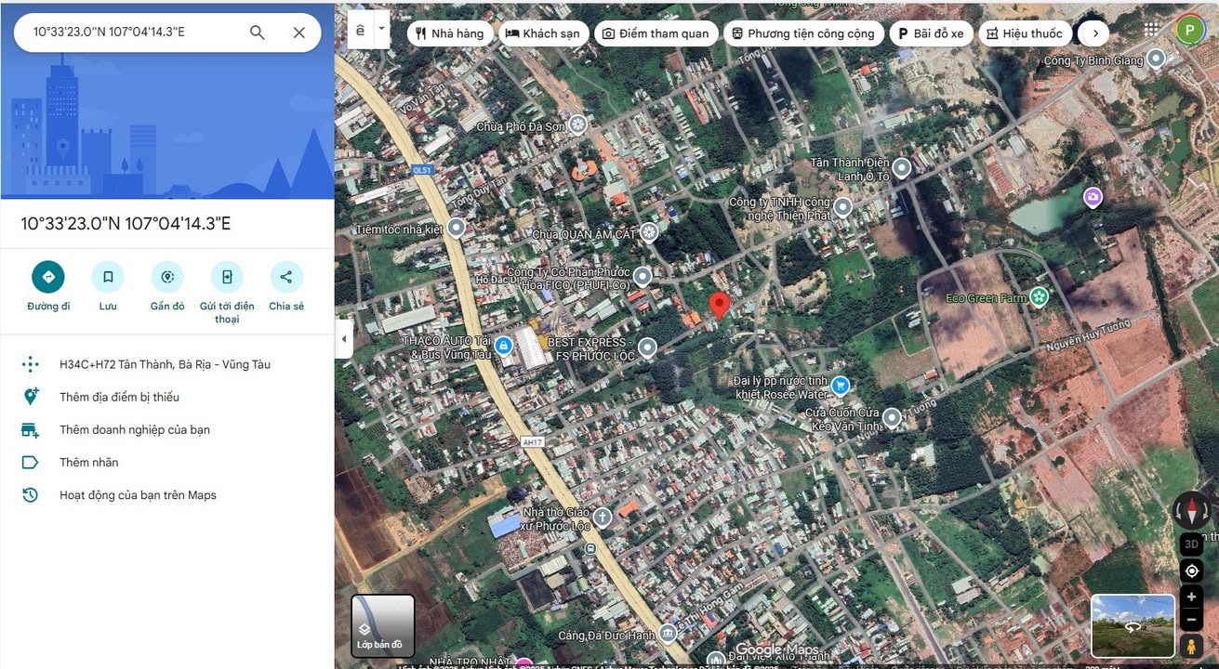Collapse the side panel arrow
Screen dimensions: 1219x669
(x=344, y=339)
